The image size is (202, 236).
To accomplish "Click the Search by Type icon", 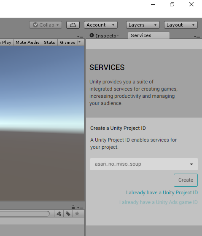I will coord(59,214).
